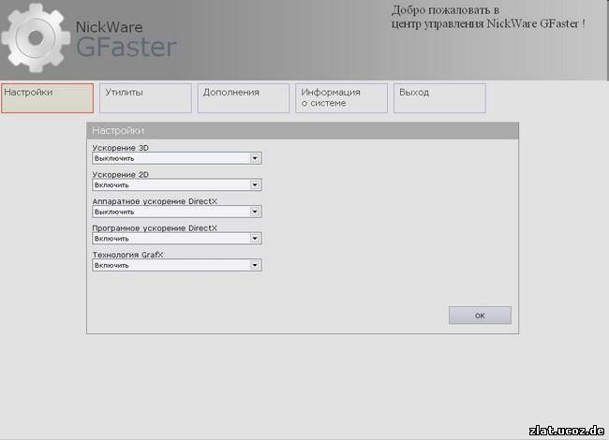Open the Настройки tab
This screenshot has height=440, width=609.
pyautogui.click(x=48, y=98)
